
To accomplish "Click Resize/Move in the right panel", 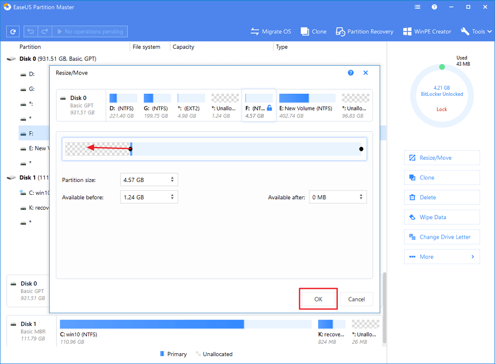I will point(442,158).
